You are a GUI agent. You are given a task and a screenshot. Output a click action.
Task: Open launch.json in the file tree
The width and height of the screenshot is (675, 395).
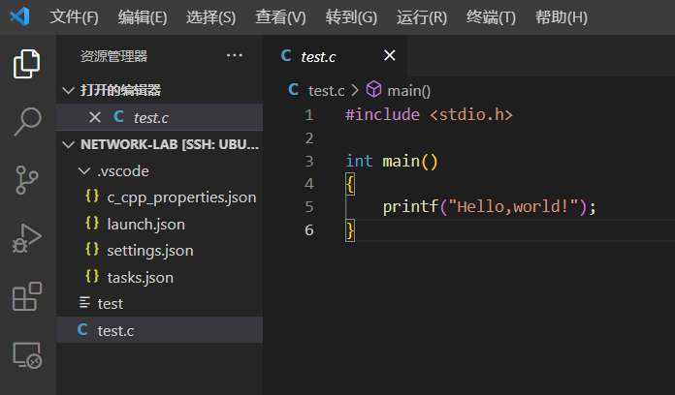click(145, 224)
